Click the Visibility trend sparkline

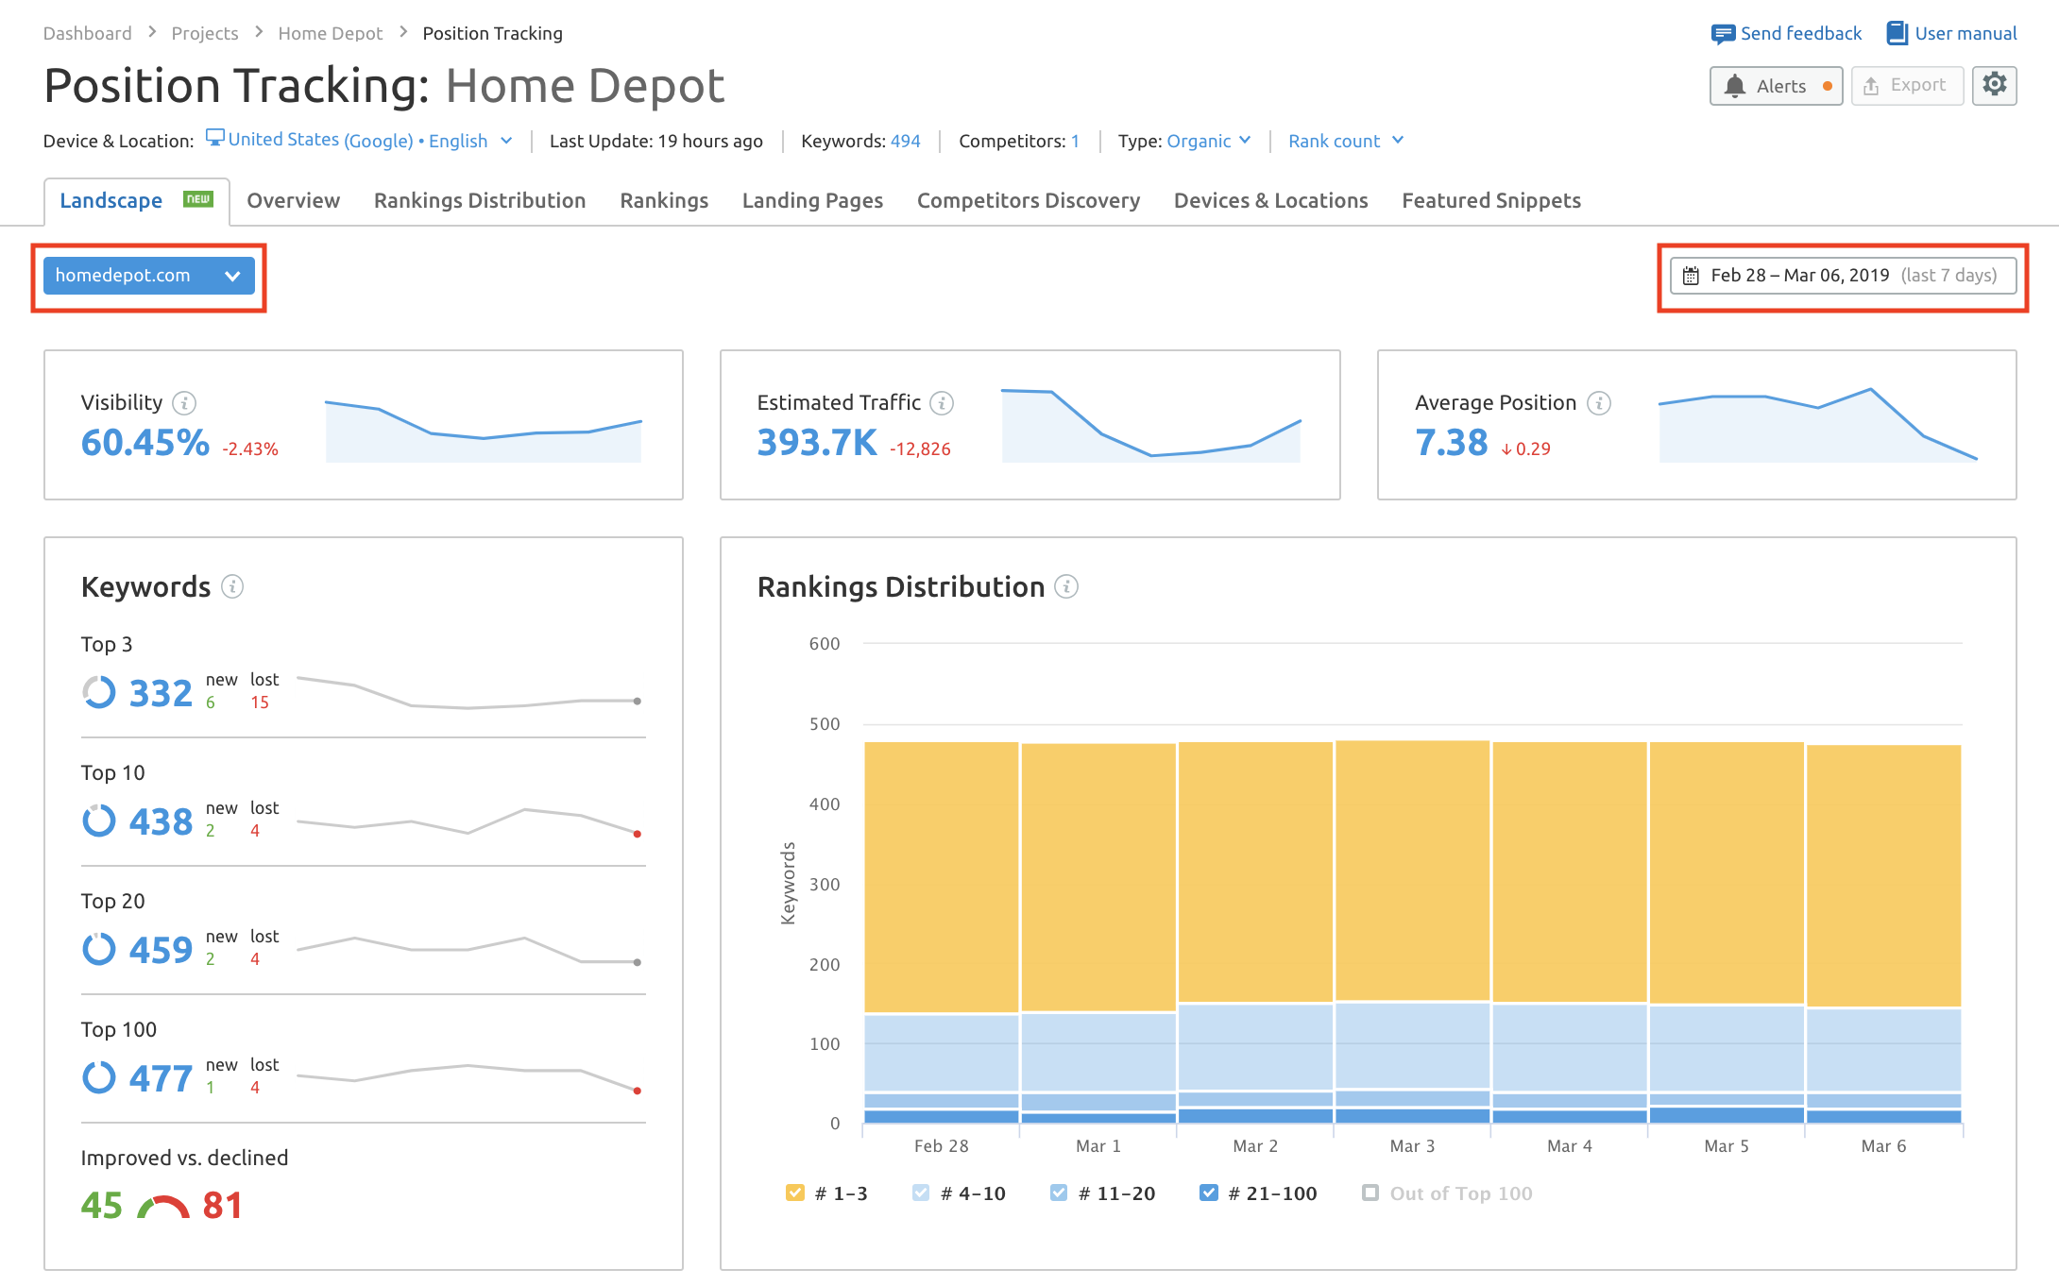point(484,431)
